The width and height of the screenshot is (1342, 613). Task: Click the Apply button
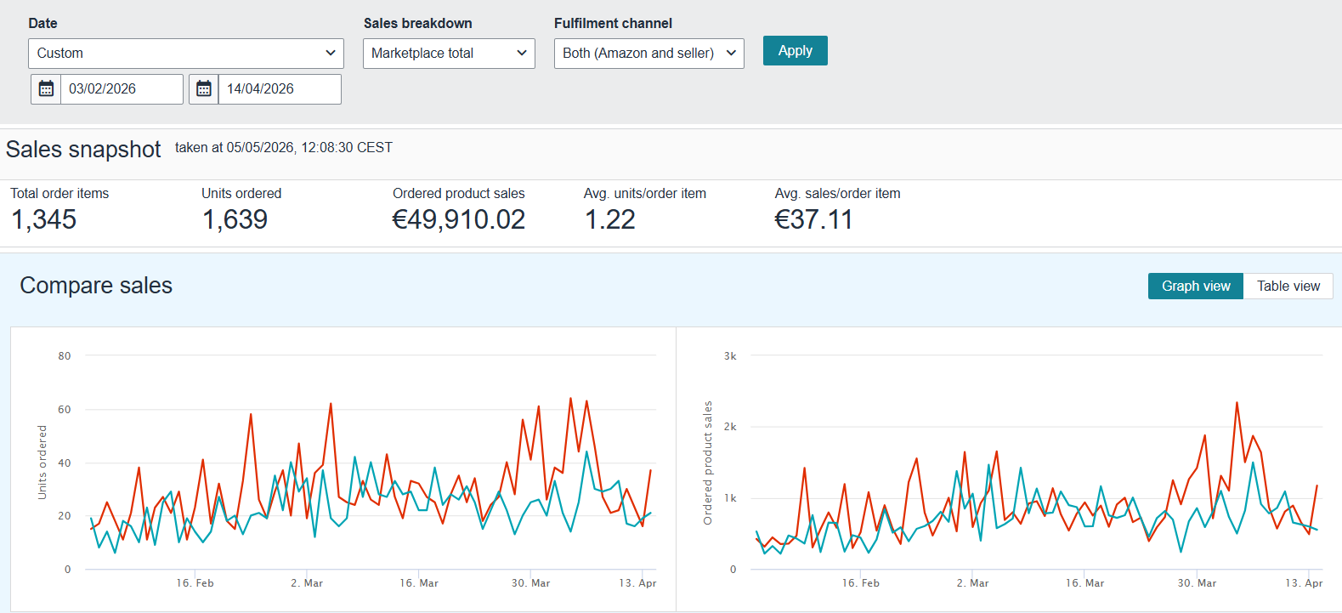coord(796,50)
